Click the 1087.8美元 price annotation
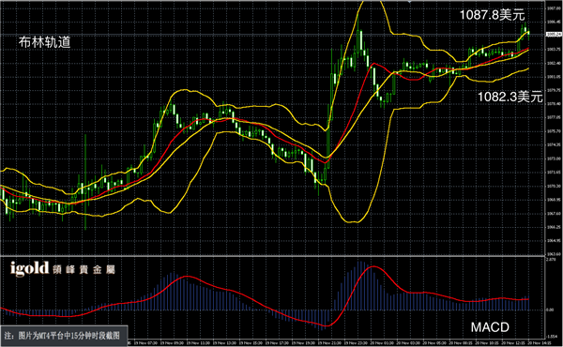This screenshot has width=563, height=347. (493, 15)
